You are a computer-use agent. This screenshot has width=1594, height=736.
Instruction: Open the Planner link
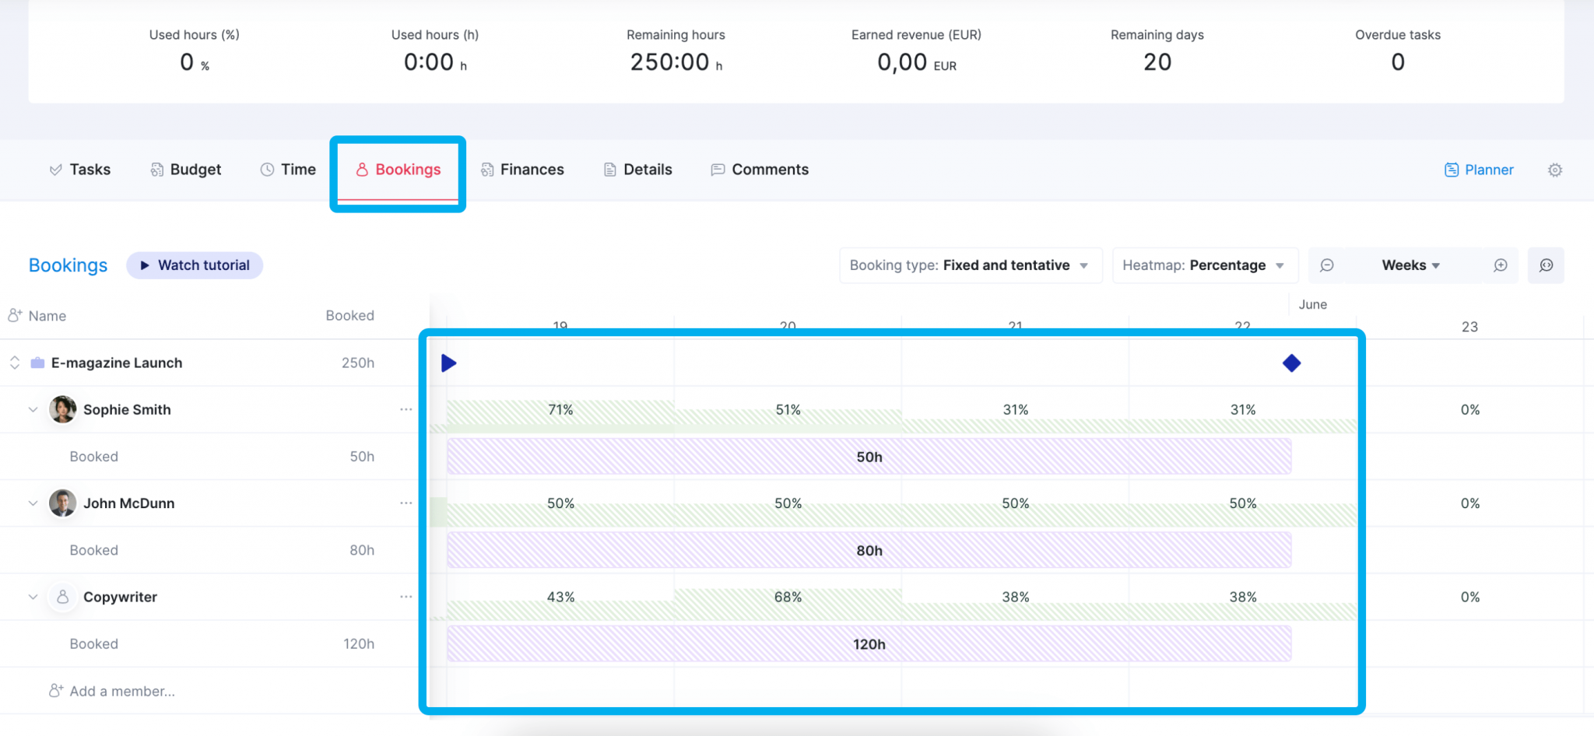click(x=1479, y=170)
